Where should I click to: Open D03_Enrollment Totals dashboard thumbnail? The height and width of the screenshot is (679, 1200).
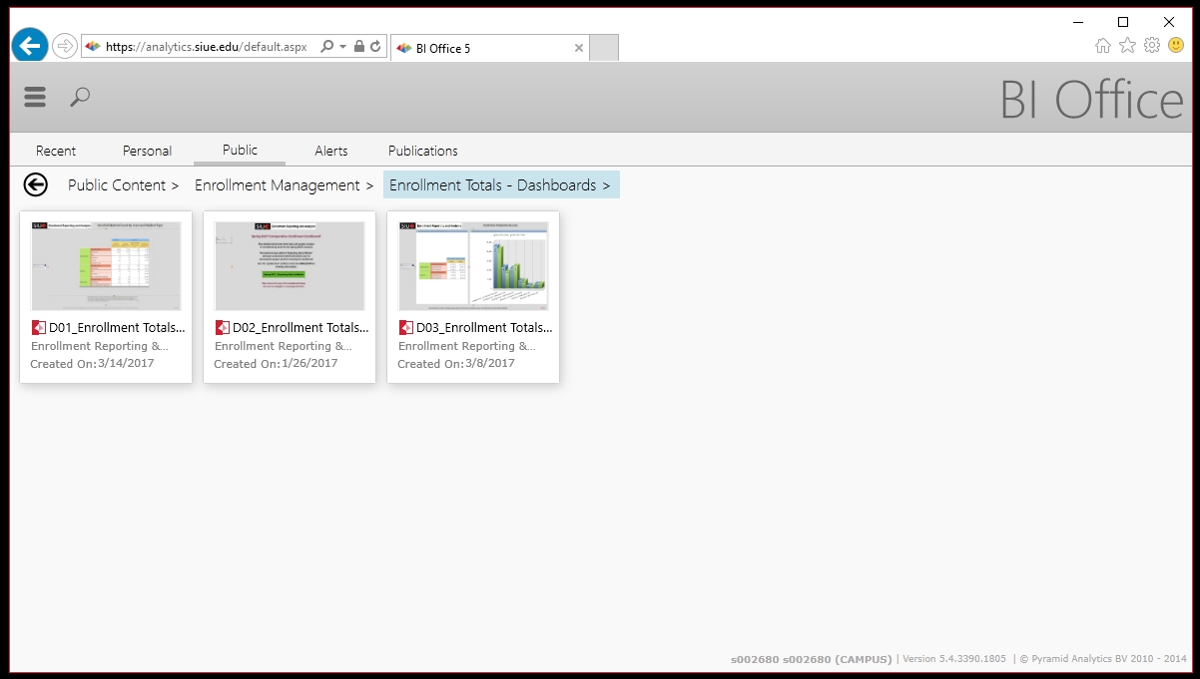click(473, 266)
